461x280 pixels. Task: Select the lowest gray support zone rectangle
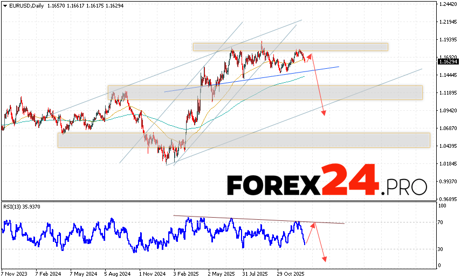point(243,140)
